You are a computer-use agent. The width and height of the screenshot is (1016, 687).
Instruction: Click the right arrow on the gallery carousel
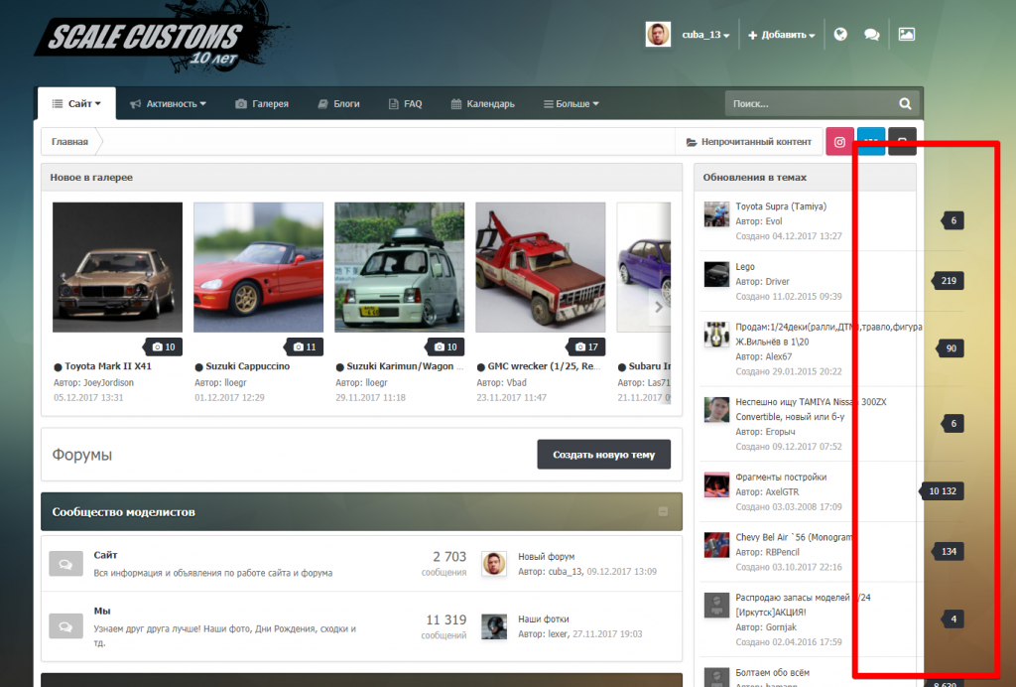(658, 308)
